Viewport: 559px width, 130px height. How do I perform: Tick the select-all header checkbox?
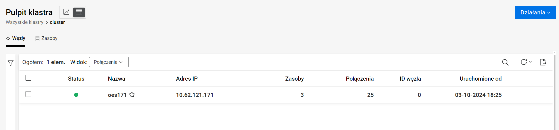click(28, 78)
